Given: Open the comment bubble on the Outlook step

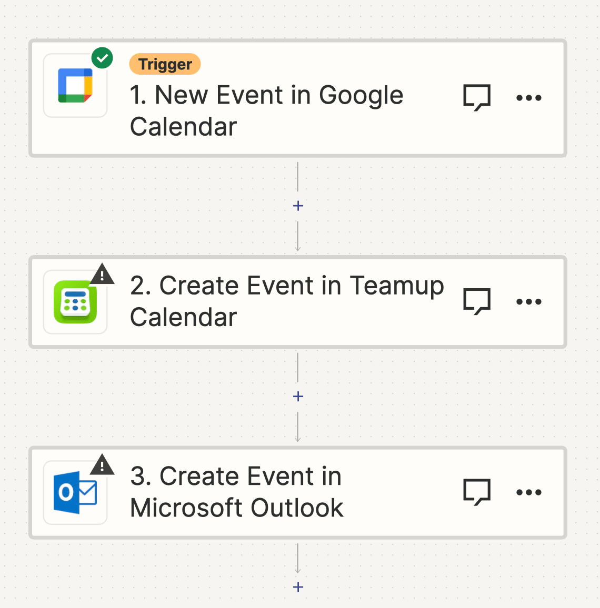Looking at the screenshot, I should 476,492.
